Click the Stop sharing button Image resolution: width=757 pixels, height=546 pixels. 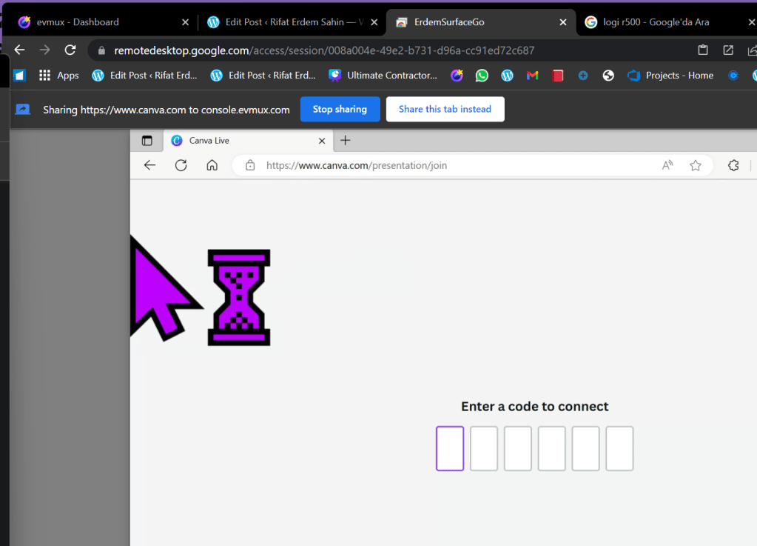[340, 109]
